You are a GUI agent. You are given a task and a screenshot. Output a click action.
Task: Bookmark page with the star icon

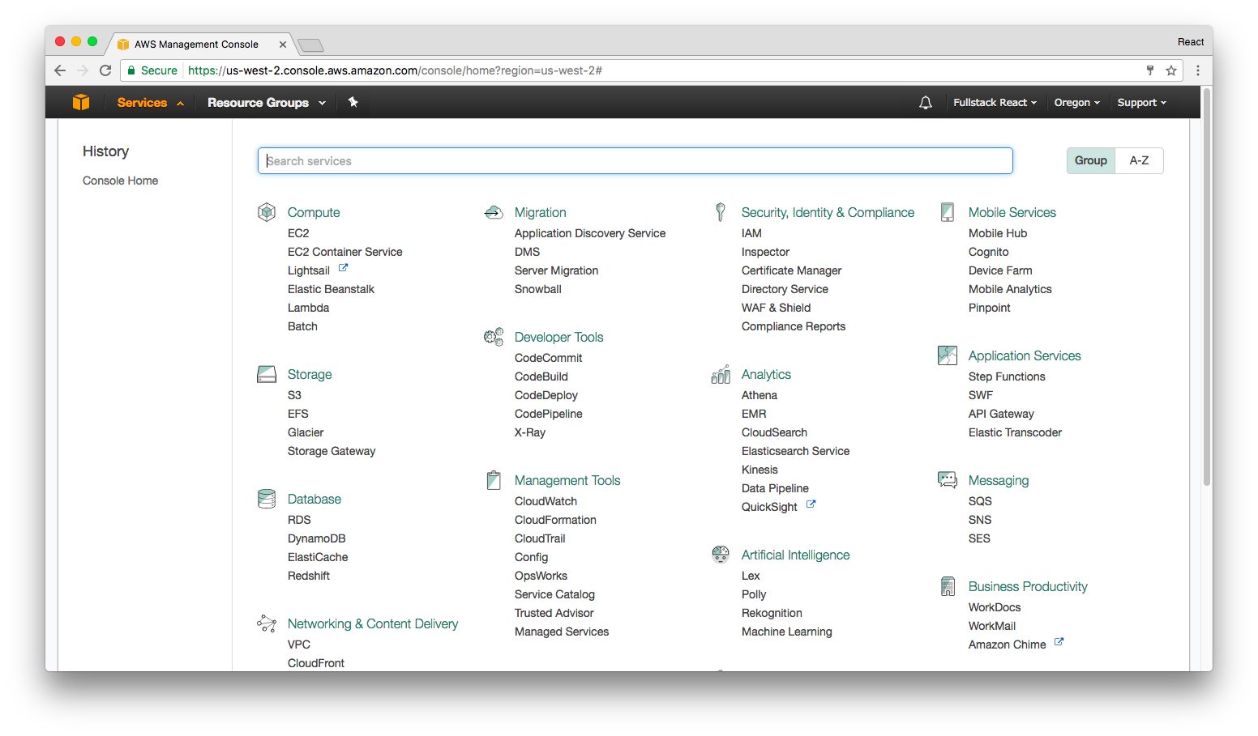tap(1171, 70)
